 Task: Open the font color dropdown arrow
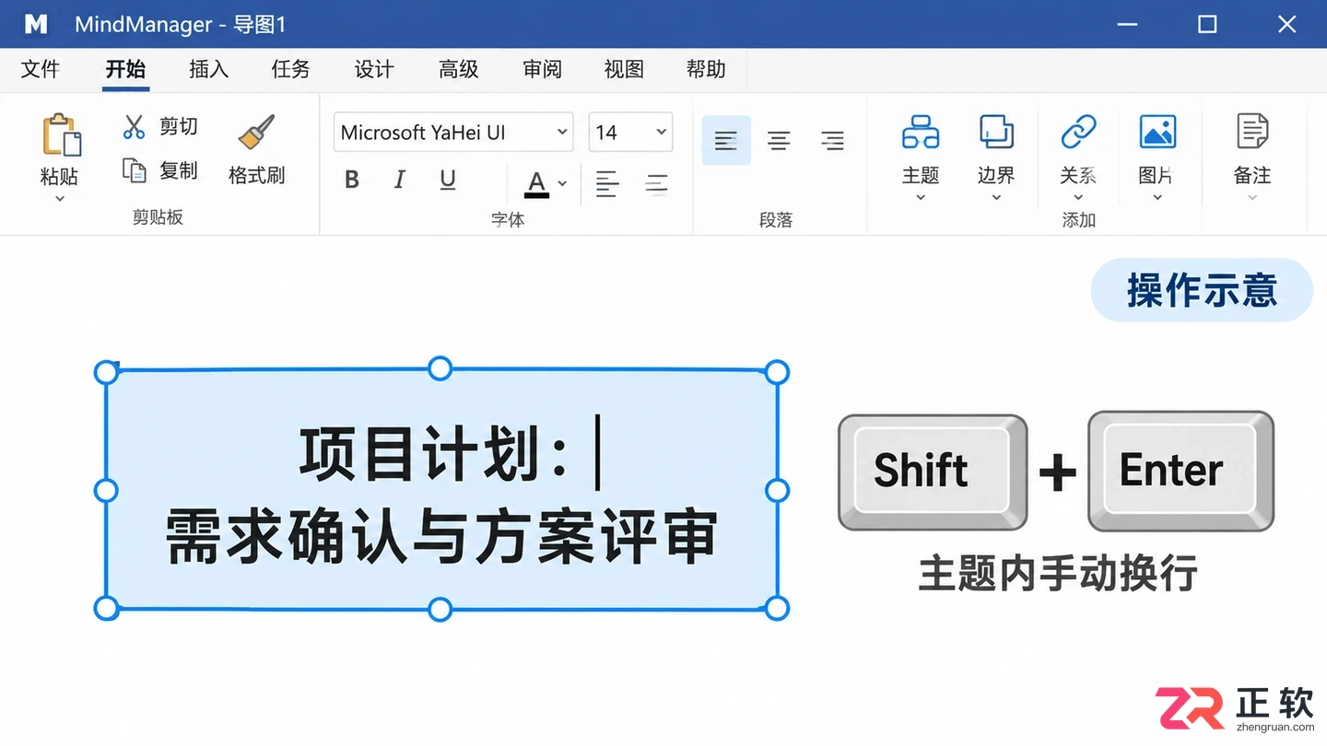(x=562, y=183)
